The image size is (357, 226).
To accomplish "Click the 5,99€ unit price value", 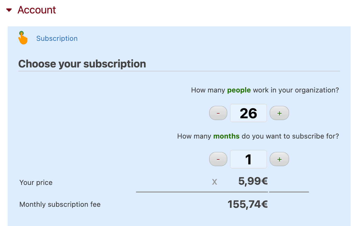I will point(252,181).
